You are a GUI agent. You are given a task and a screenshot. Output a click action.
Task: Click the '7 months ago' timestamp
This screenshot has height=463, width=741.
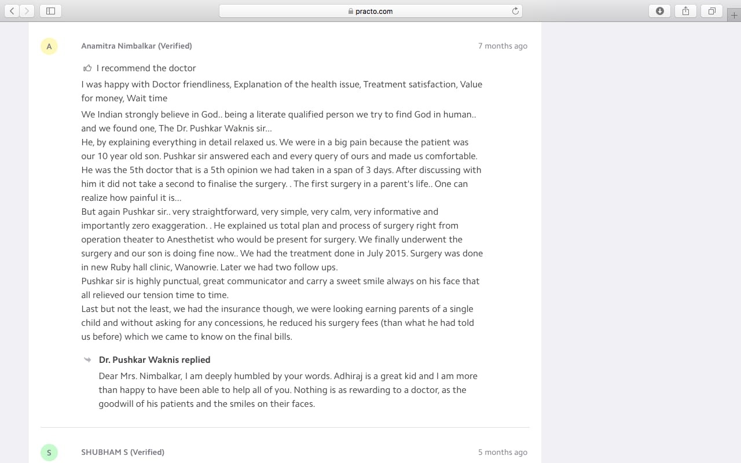(x=502, y=46)
